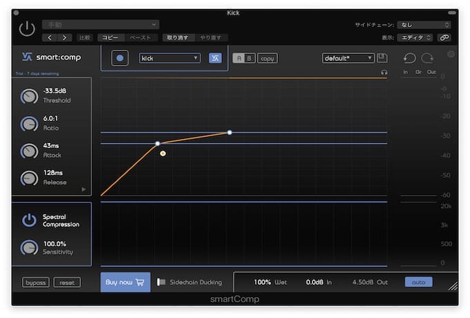Enable the Sidechain Ducking toggle
470x318 pixels.
coord(161,282)
